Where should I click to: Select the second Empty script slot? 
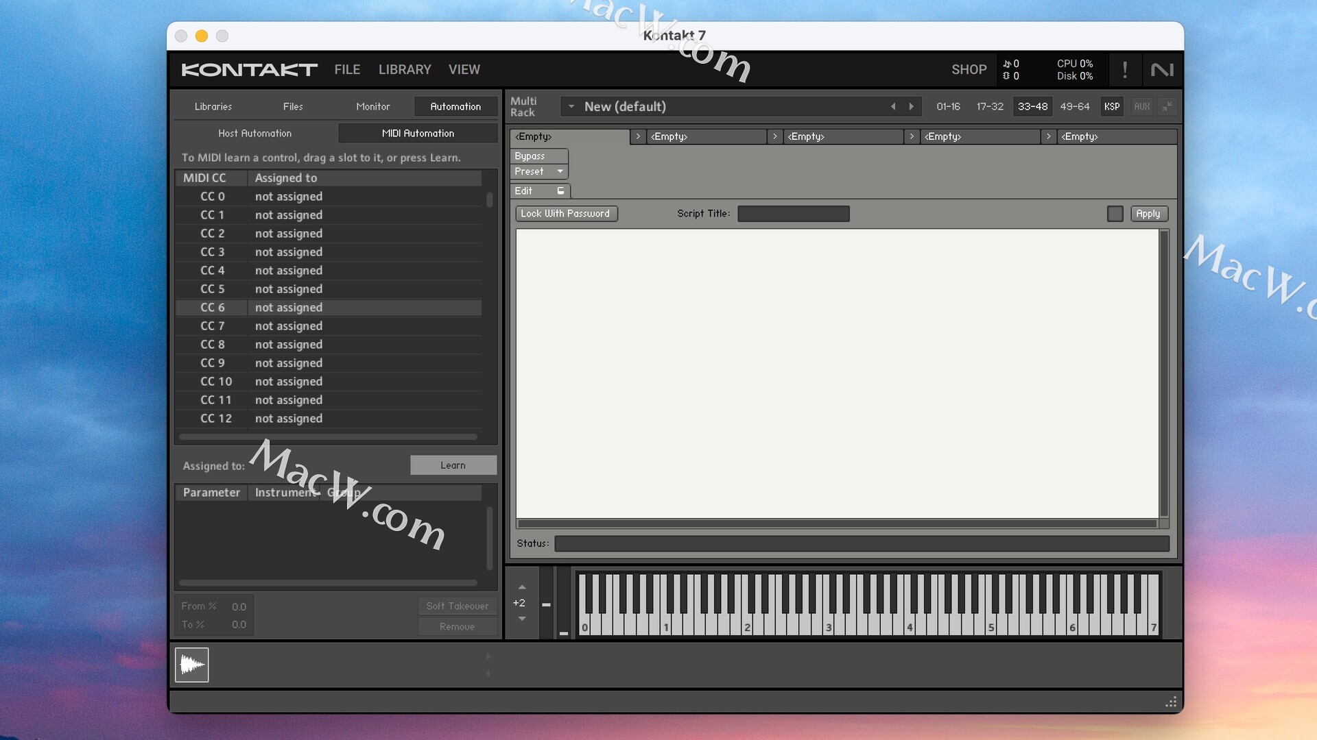[x=707, y=136]
